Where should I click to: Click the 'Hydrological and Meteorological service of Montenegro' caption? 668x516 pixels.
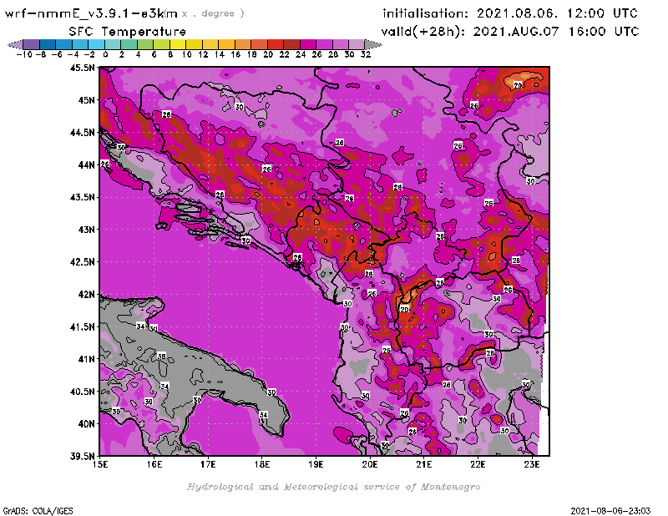[333, 487]
